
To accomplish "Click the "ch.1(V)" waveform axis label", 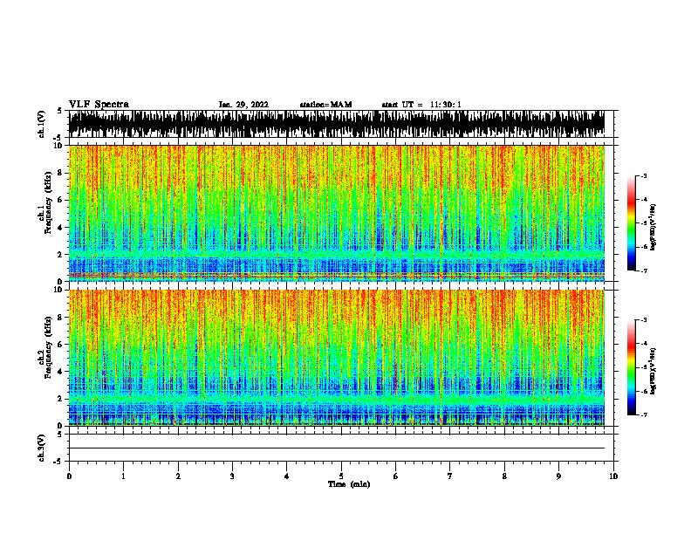I will (x=42, y=124).
